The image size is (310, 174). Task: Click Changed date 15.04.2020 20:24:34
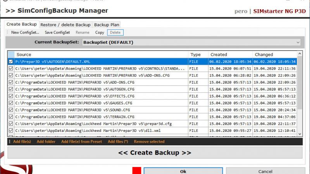pyautogui.click(x=275, y=110)
